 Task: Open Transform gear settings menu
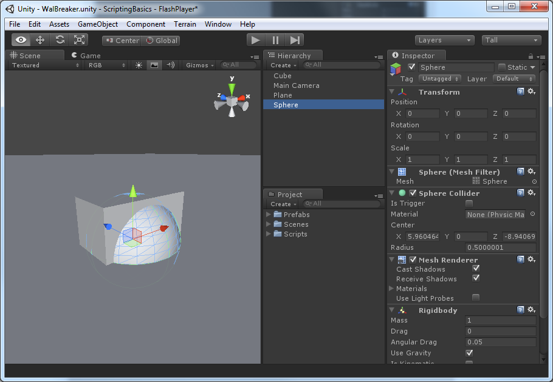tap(532, 92)
